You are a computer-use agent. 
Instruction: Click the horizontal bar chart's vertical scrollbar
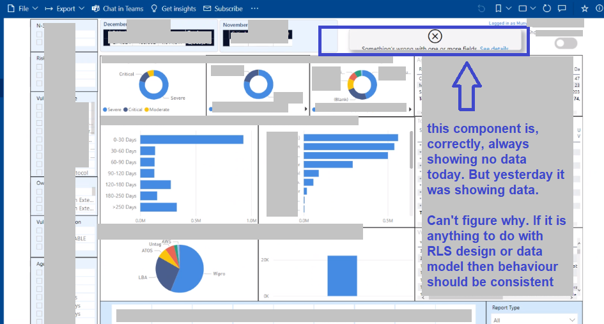[x=411, y=150]
